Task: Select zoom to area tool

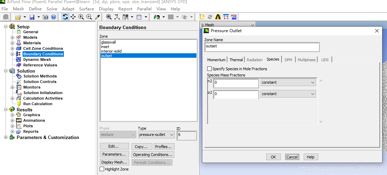Action: tap(89, 17)
